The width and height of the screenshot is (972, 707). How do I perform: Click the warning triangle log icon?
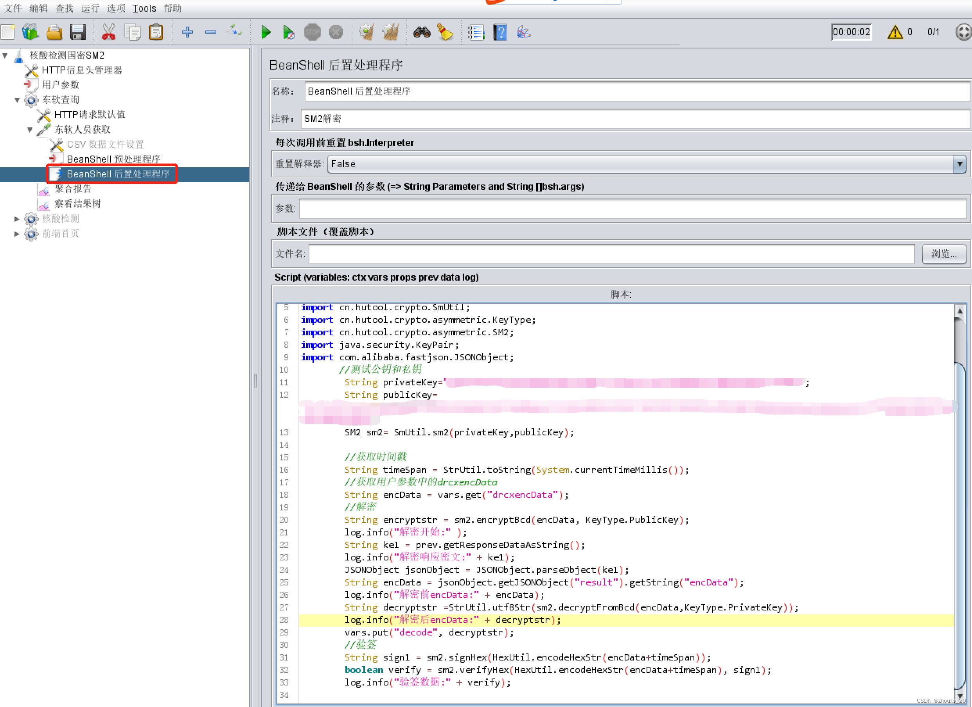tap(895, 32)
